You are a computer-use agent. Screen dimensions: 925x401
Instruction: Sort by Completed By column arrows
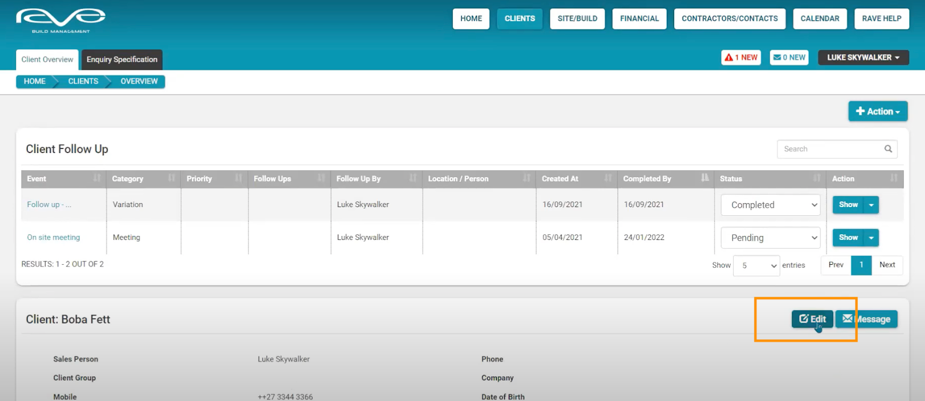click(x=705, y=178)
